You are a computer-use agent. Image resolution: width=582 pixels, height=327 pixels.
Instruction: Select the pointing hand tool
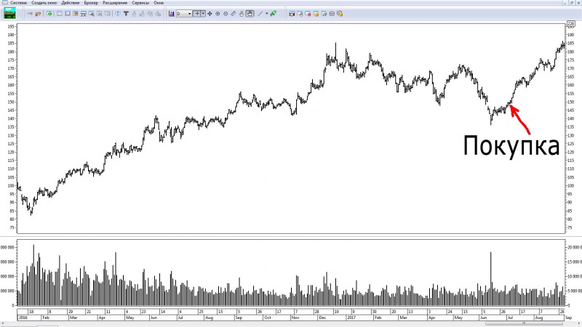point(242,14)
